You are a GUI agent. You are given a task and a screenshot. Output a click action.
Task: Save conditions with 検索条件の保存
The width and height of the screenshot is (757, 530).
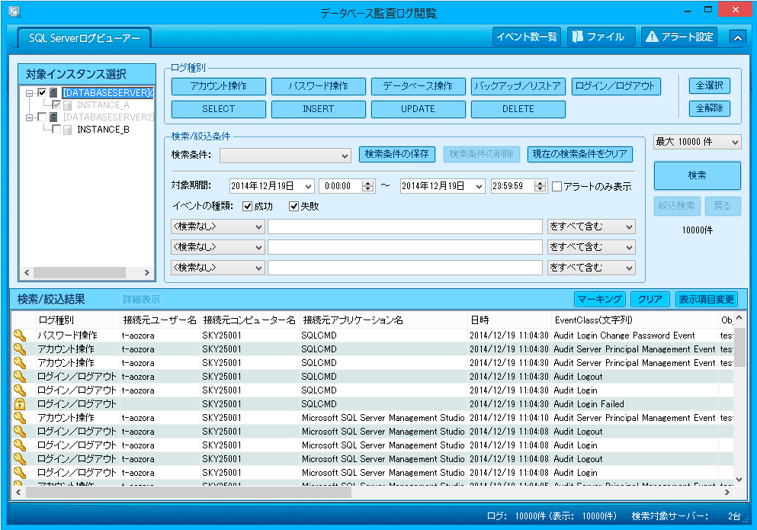coord(397,154)
